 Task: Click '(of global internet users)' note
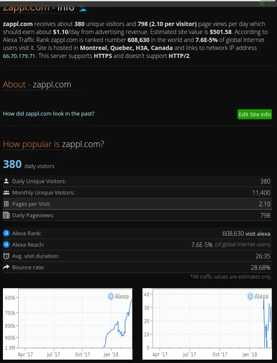tap(243, 245)
